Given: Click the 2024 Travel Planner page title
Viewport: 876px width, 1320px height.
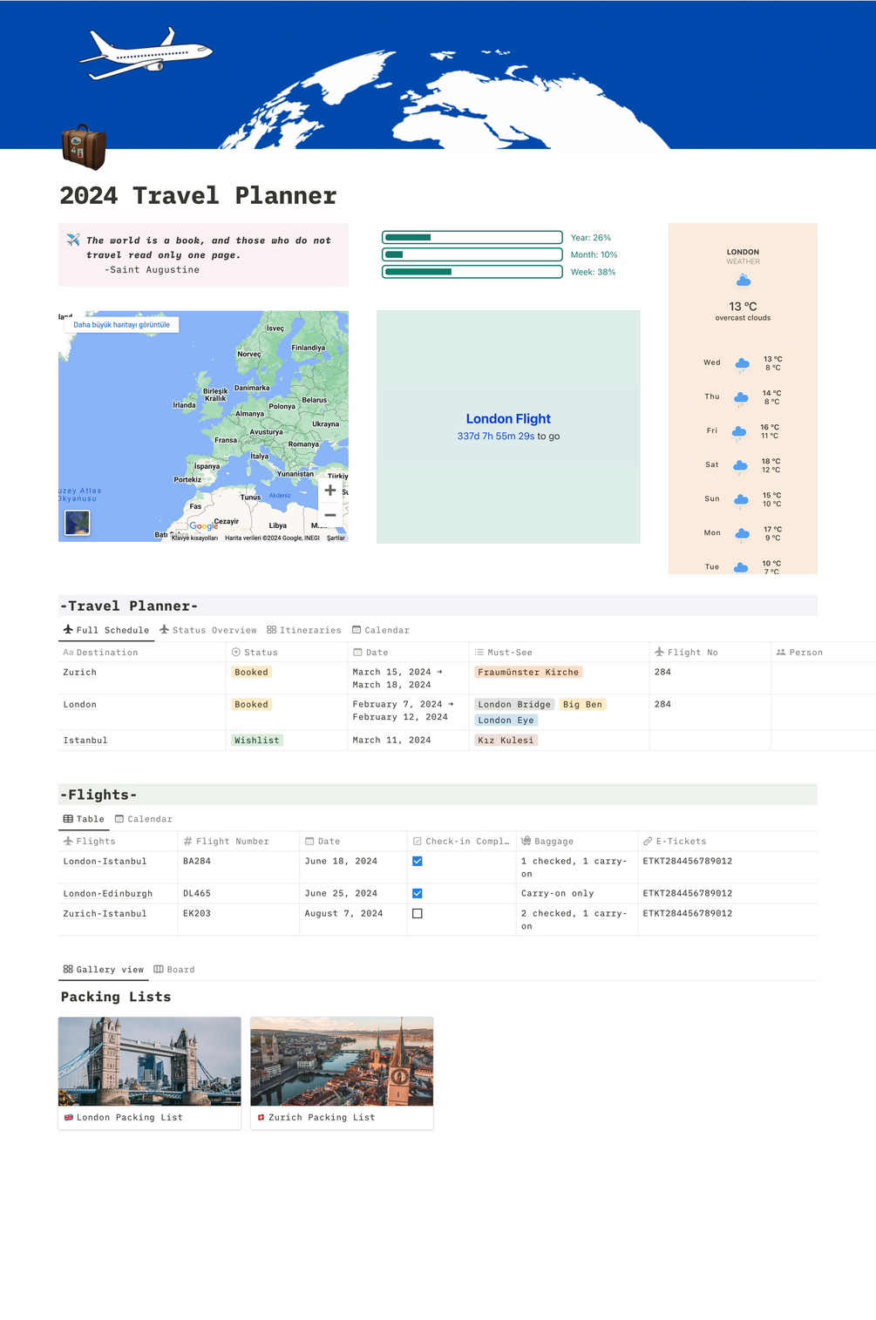Looking at the screenshot, I should [x=198, y=196].
